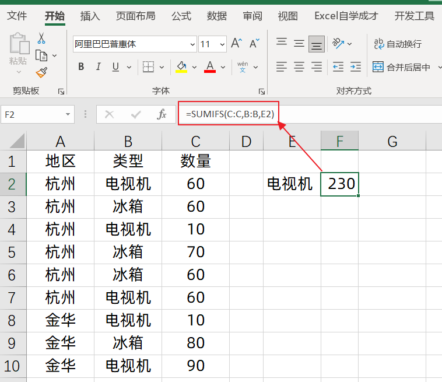
Task: Click the Paste clipboard icon
Action: click(19, 44)
